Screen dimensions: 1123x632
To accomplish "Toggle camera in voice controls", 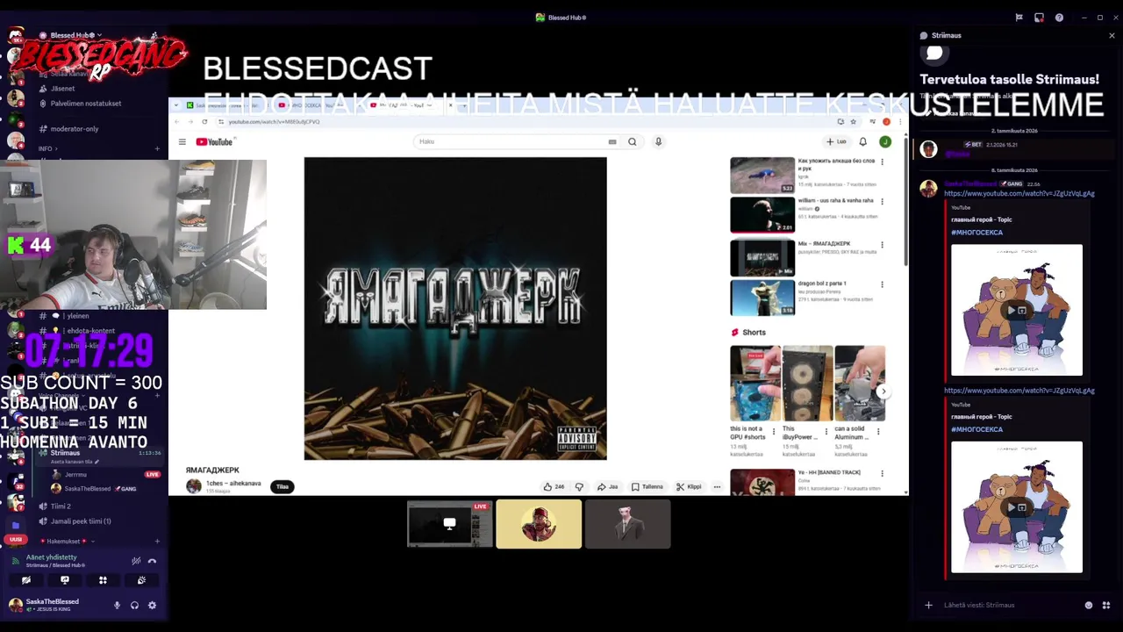I will [x=26, y=580].
